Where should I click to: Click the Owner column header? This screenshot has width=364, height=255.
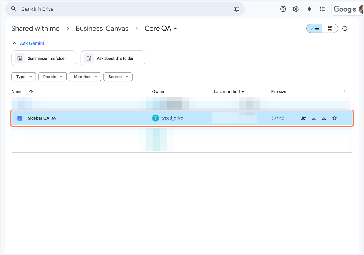tap(158, 92)
